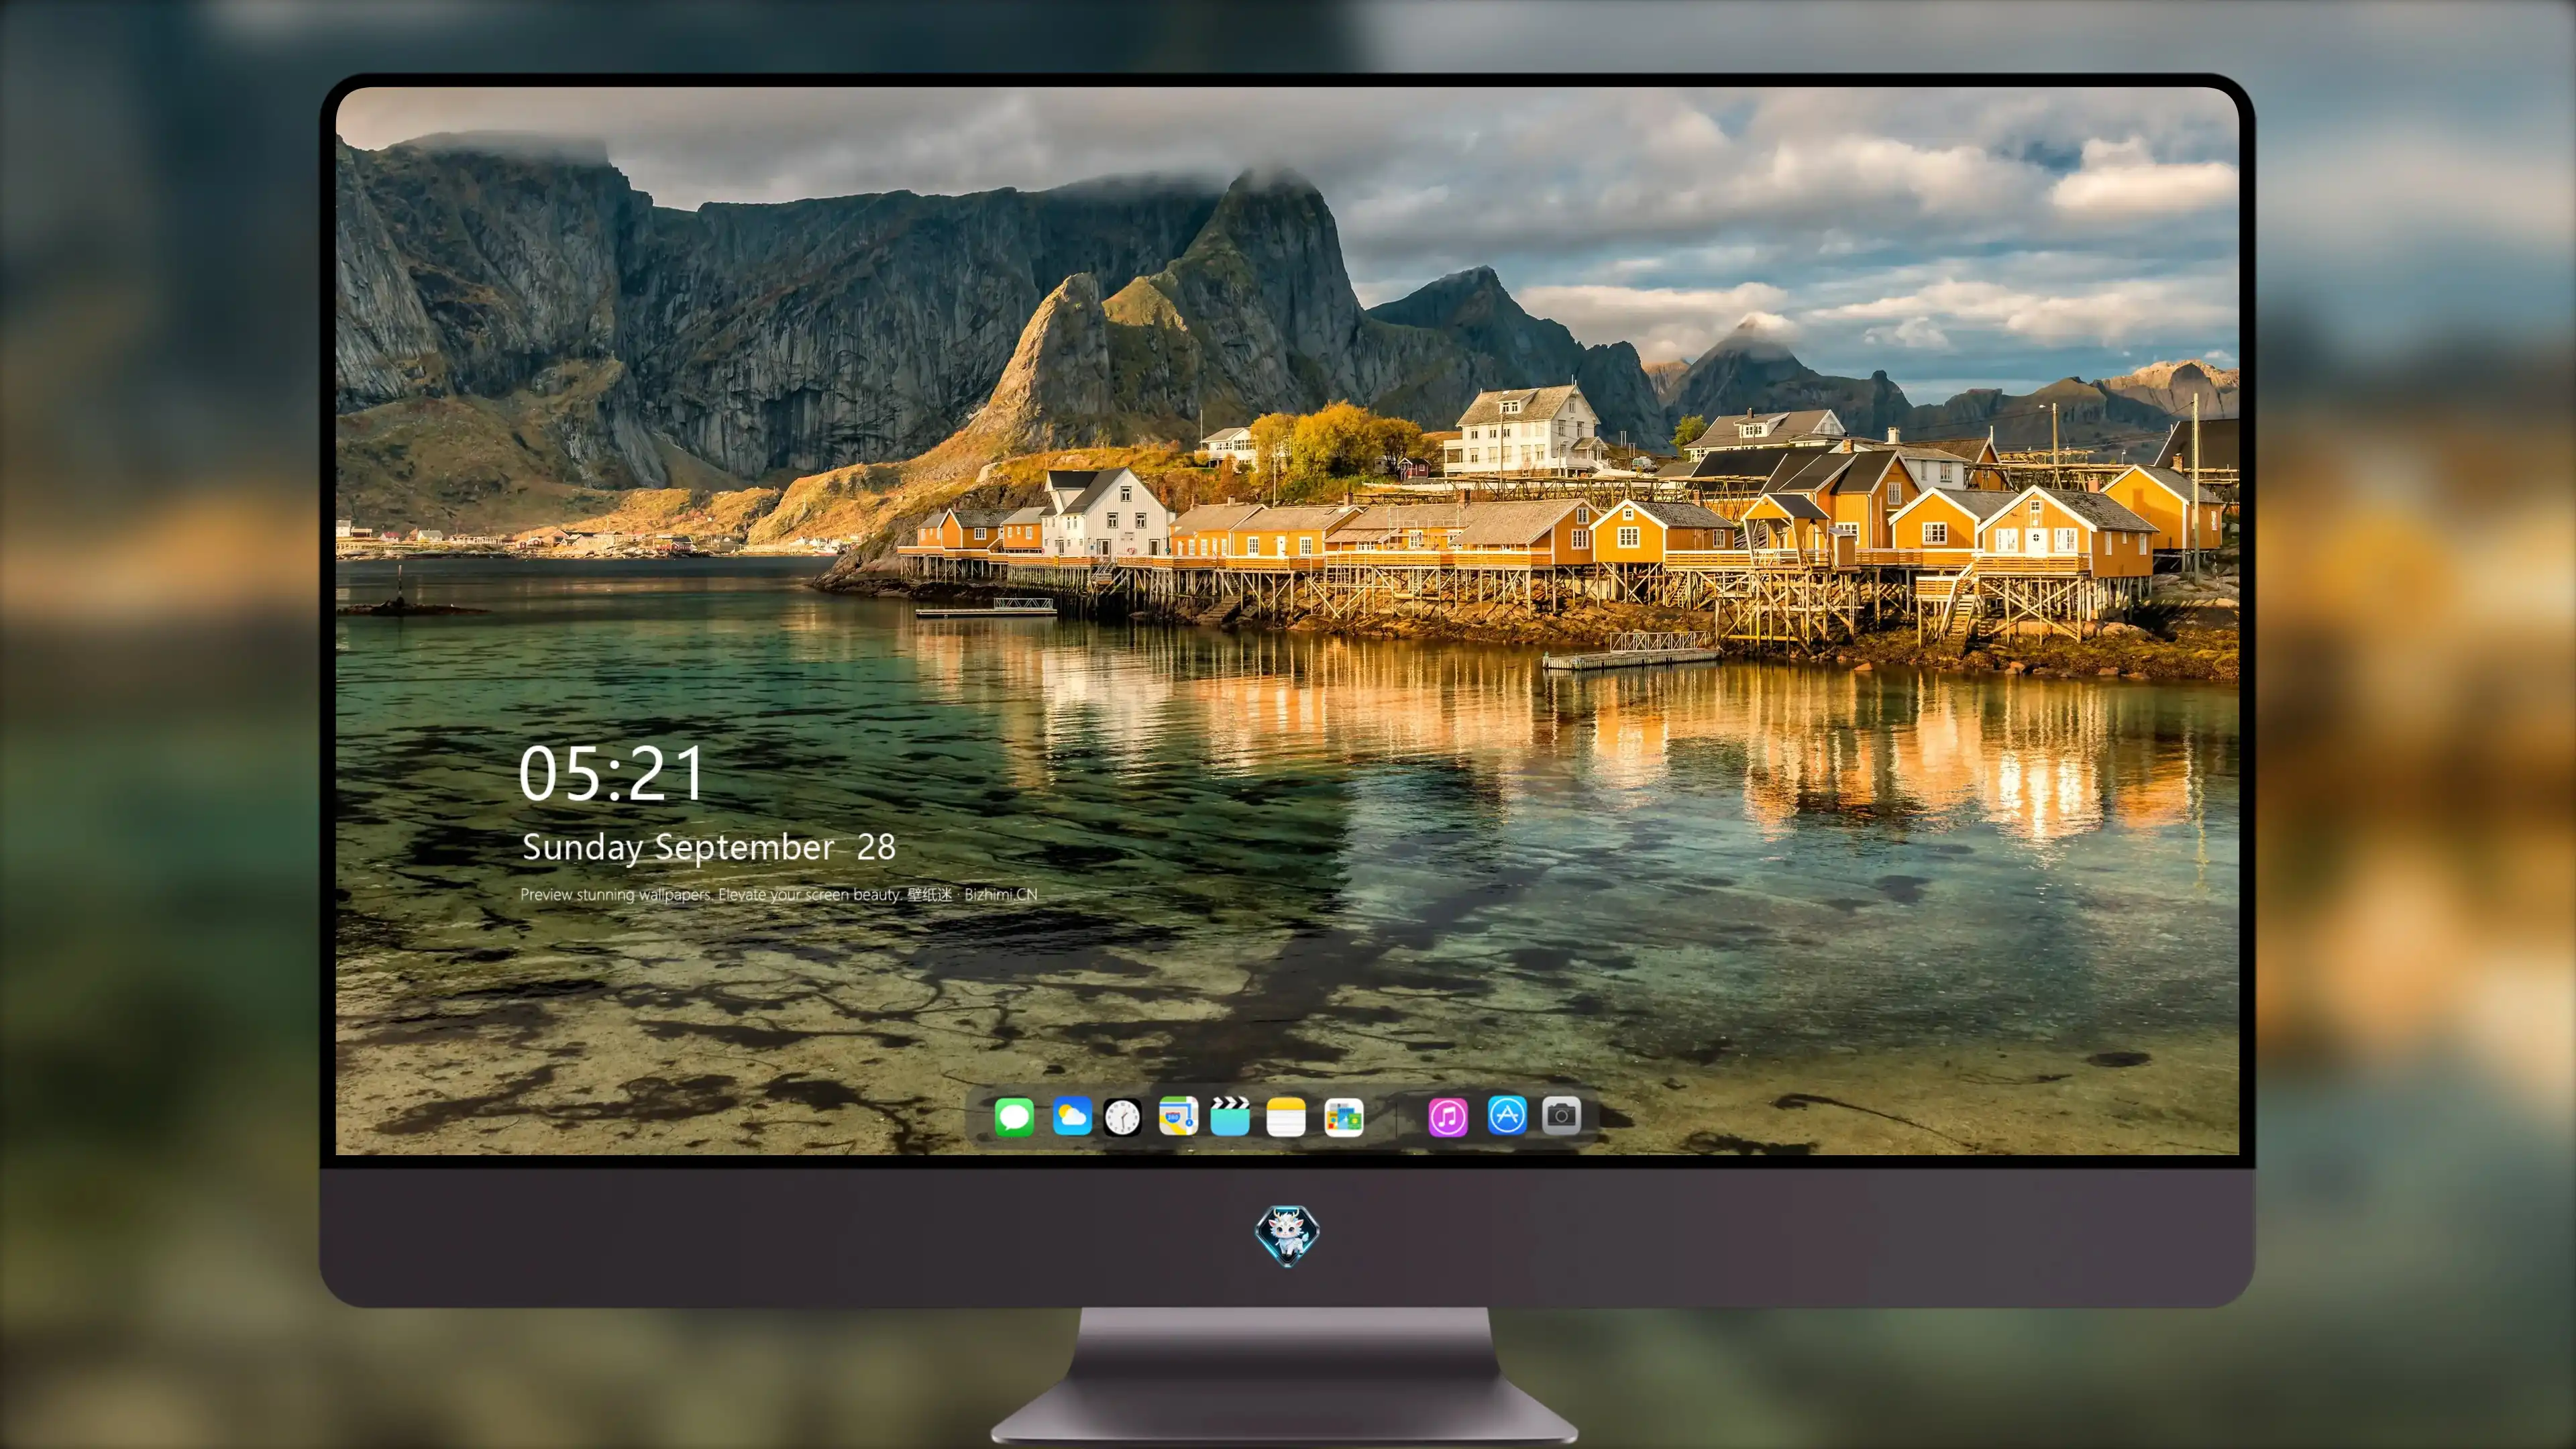The width and height of the screenshot is (2576, 1449).
Task: Launch the Maps app from the dock
Action: pos(1178,1116)
